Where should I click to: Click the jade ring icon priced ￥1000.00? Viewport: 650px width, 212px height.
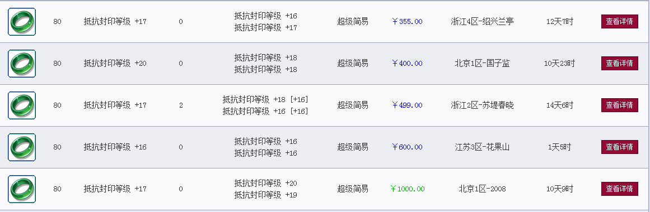22,189
